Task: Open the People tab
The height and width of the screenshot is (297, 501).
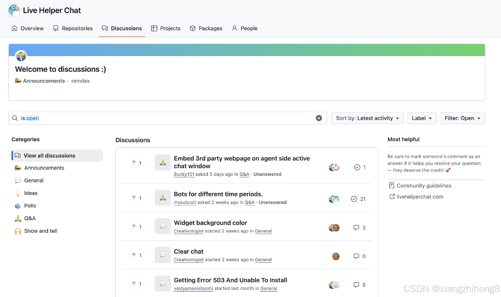Action: point(245,28)
